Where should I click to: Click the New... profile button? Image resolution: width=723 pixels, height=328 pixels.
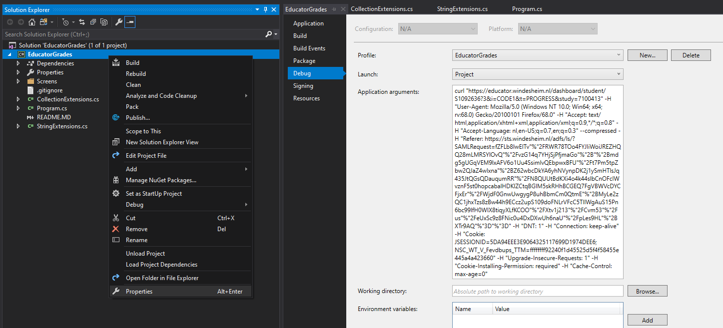pyautogui.click(x=647, y=55)
